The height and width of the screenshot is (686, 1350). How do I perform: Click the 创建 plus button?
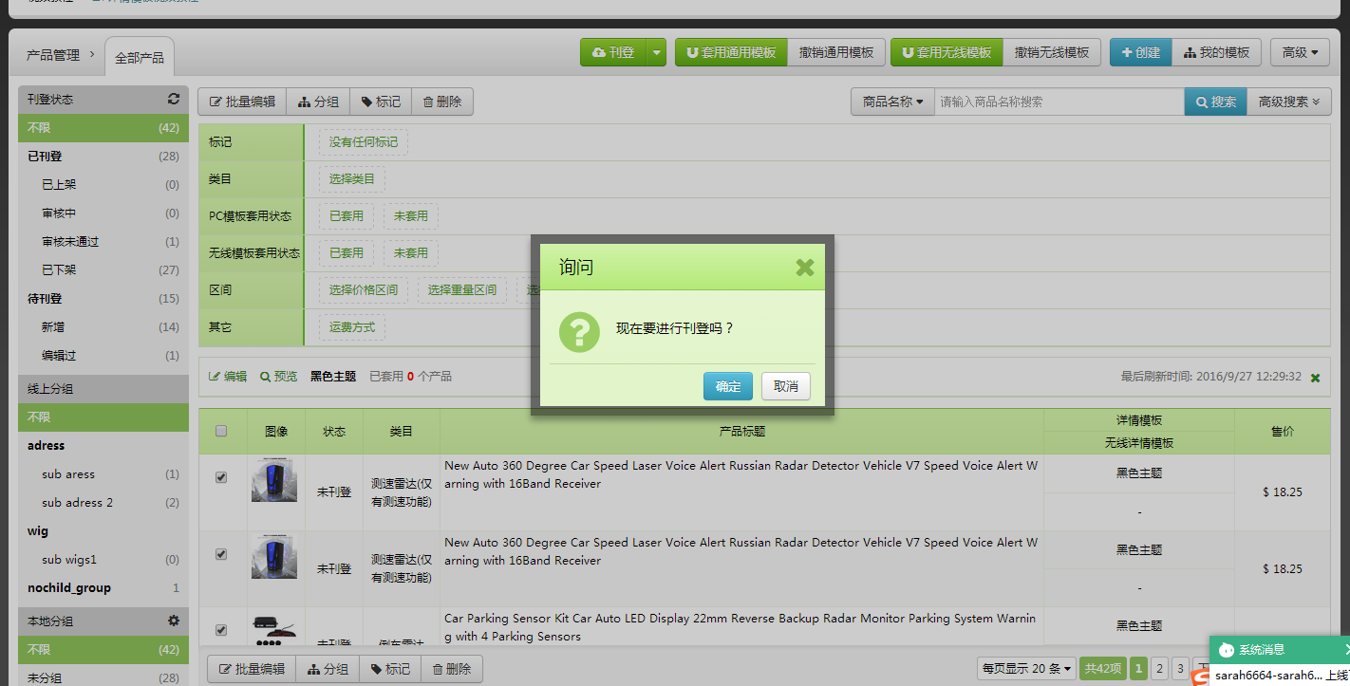pos(1141,52)
